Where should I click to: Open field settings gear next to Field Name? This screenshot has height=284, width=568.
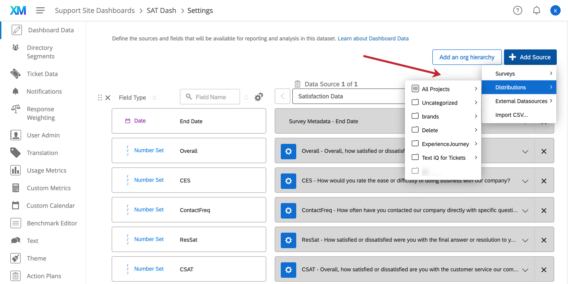click(x=259, y=97)
